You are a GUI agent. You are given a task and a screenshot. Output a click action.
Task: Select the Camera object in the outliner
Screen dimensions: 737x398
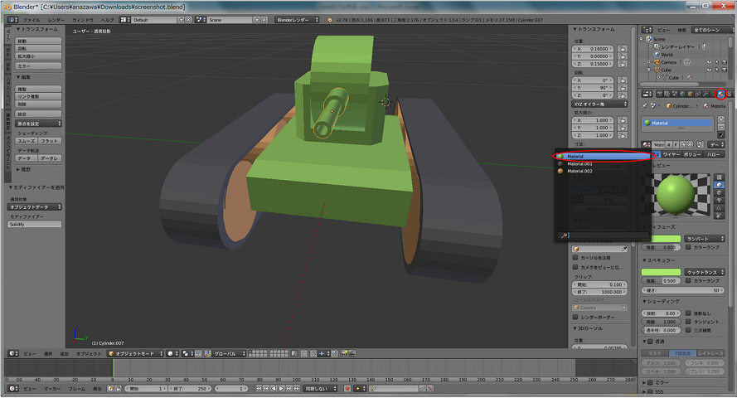[668, 62]
